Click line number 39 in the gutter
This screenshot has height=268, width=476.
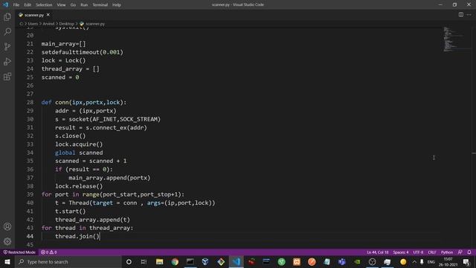pos(30,194)
